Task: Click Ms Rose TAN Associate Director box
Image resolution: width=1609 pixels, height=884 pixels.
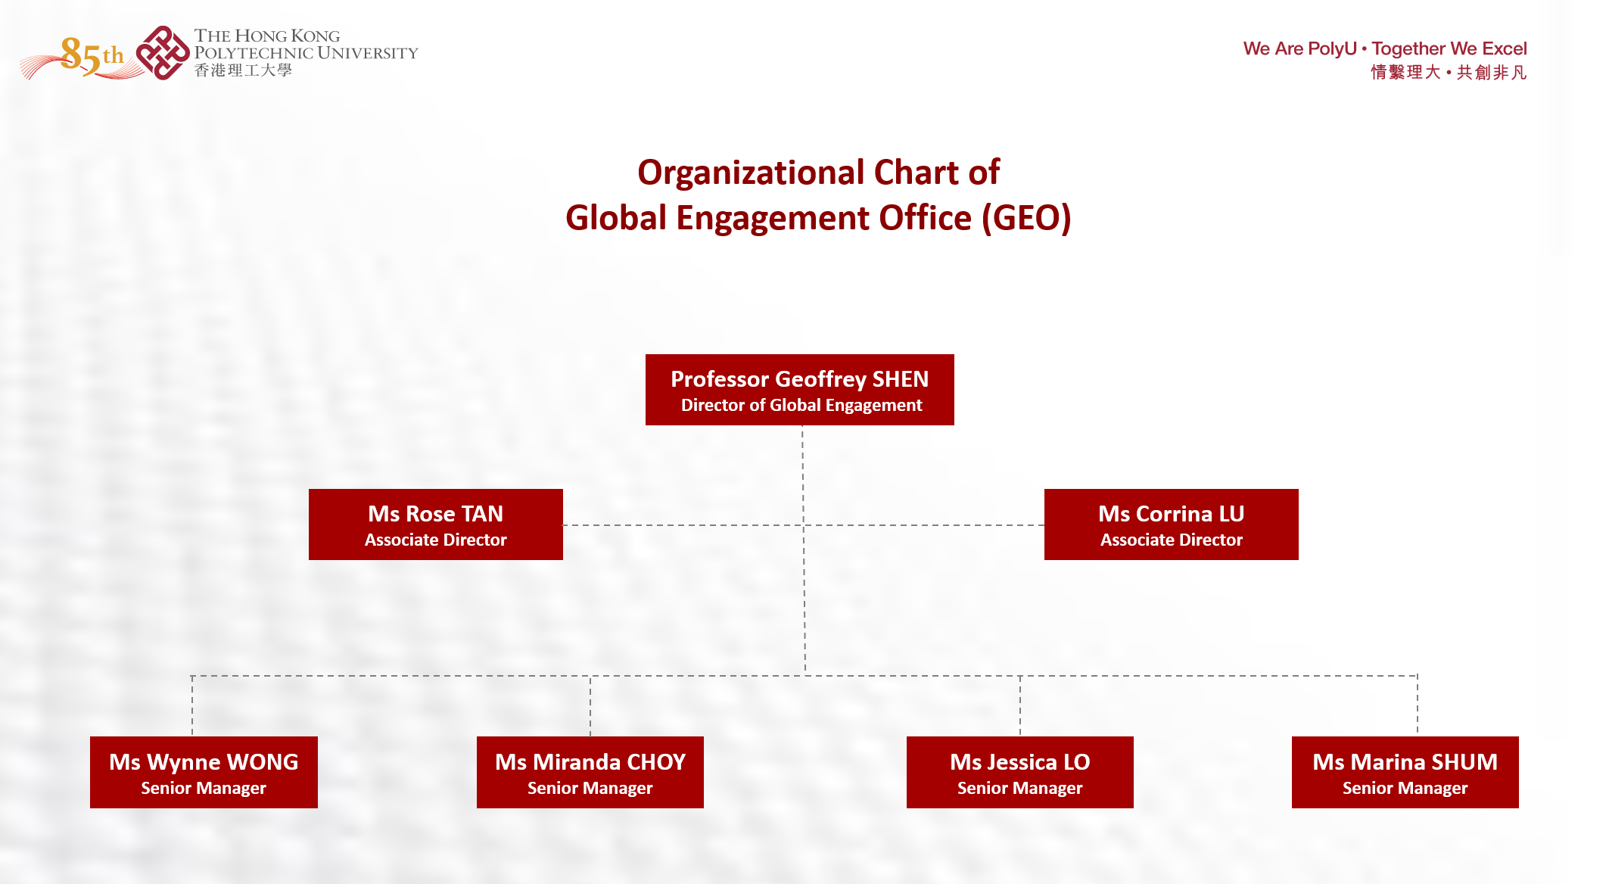Action: (x=436, y=524)
